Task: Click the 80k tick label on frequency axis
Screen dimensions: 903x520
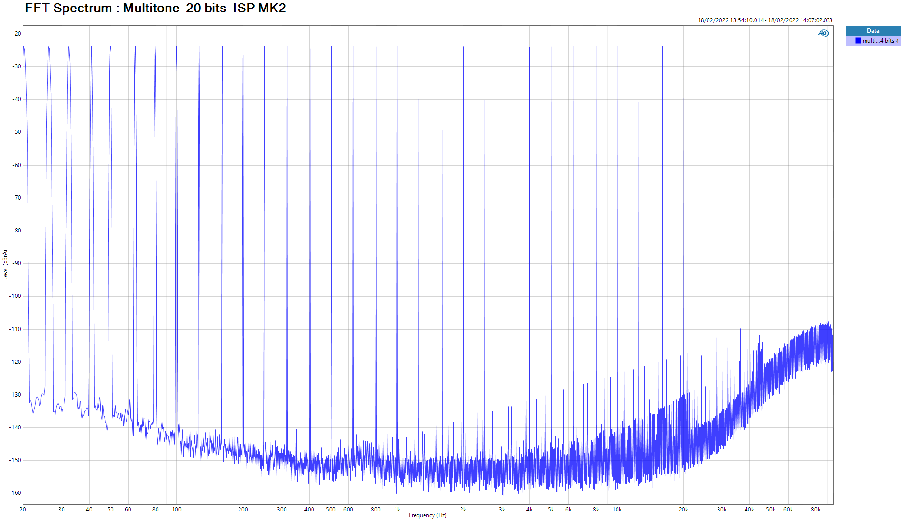Action: click(815, 510)
